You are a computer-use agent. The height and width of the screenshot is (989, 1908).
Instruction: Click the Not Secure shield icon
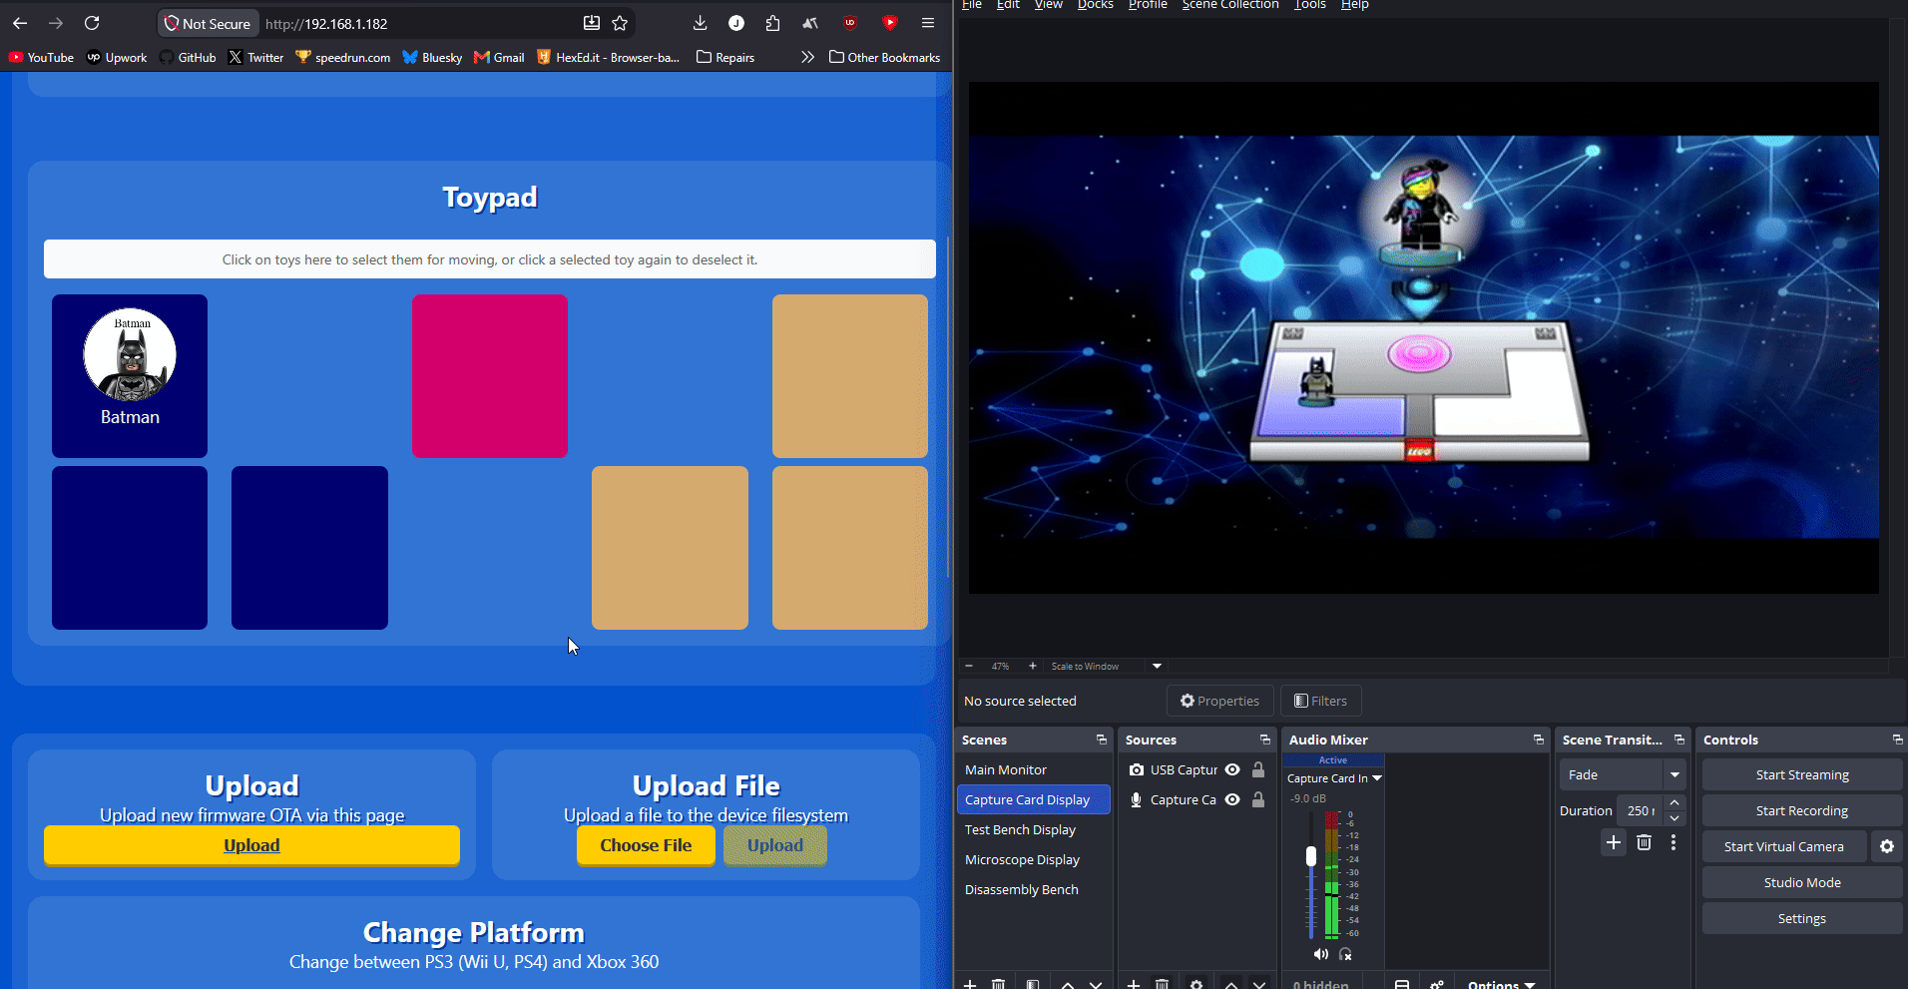coord(172,23)
